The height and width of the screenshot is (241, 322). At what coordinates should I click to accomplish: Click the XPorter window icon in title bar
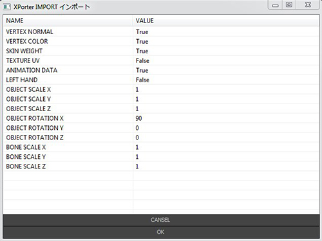[6, 7]
